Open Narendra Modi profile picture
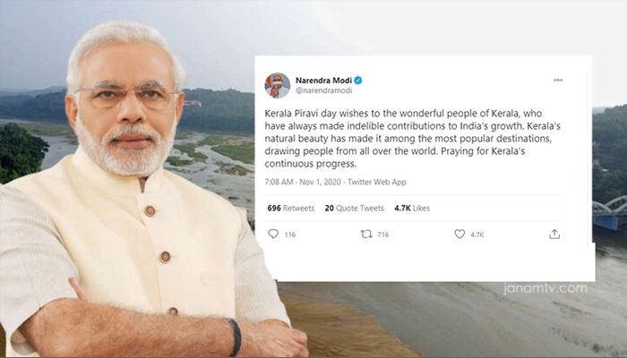627x358 pixels. (278, 85)
